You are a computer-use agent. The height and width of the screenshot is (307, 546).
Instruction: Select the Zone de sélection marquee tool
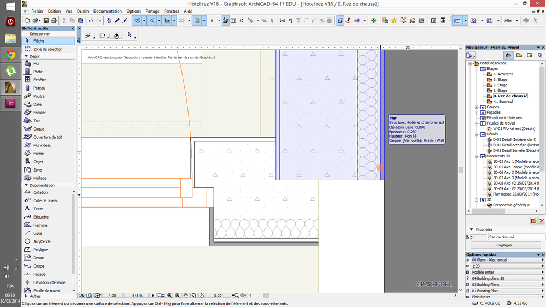(x=48, y=49)
